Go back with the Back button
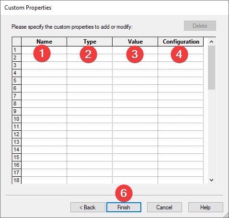Viewport: 229px width, 218px height. click(x=88, y=207)
